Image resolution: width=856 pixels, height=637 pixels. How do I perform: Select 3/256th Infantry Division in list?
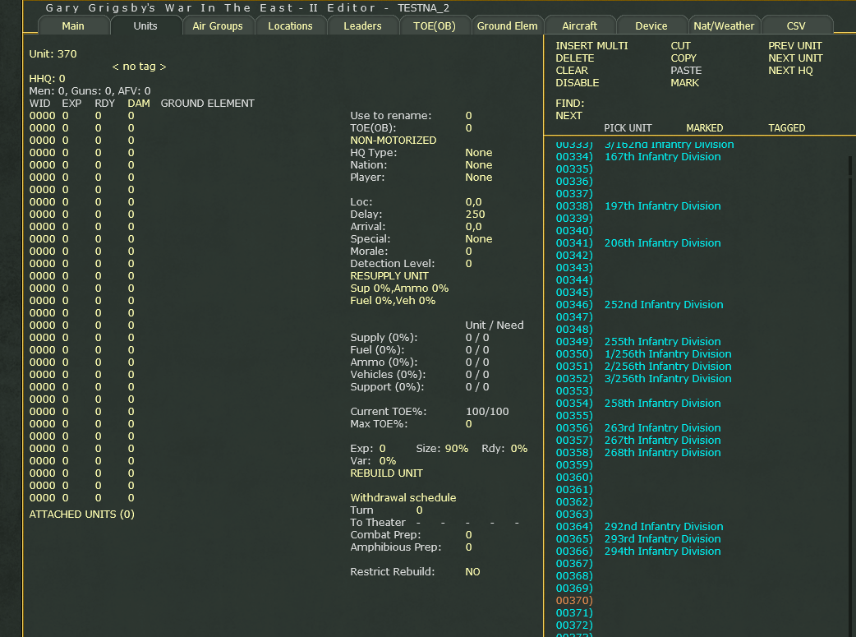click(668, 379)
